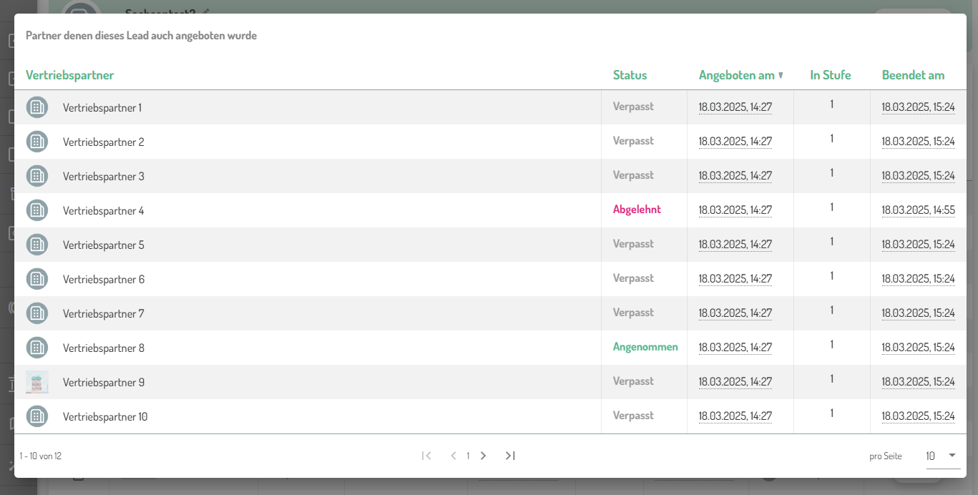
Task: Click the building icon for Vertriebspartner 4
Action: pos(37,210)
